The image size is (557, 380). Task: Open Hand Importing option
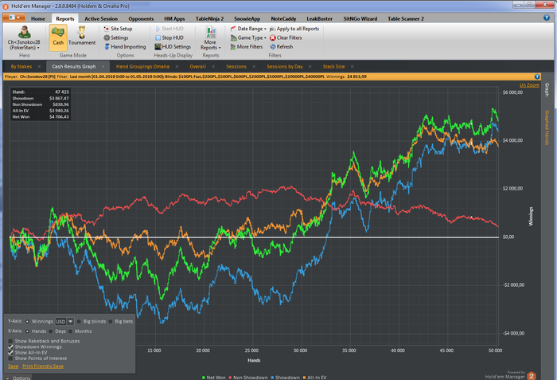point(125,47)
